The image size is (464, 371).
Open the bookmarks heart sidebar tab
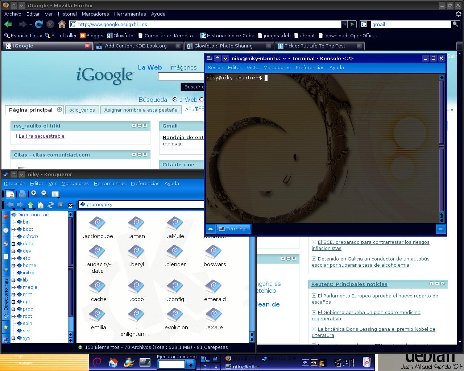click(x=5, y=217)
